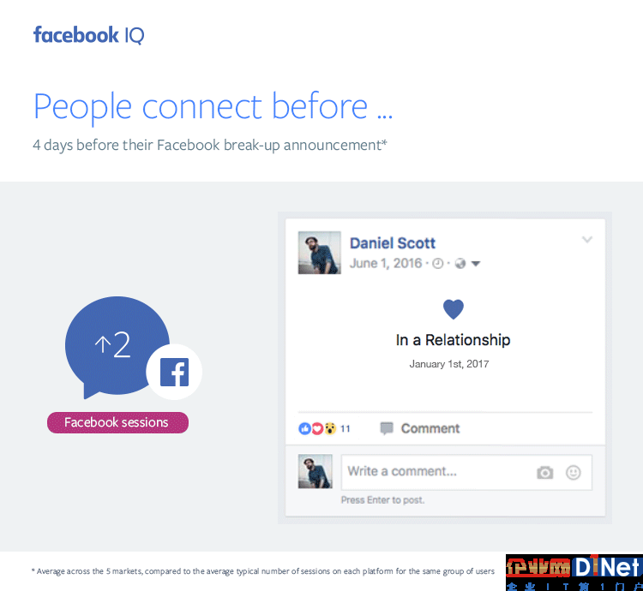Click the blue Like reaction icon
Screen dimensions: 643x591
pyautogui.click(x=304, y=428)
